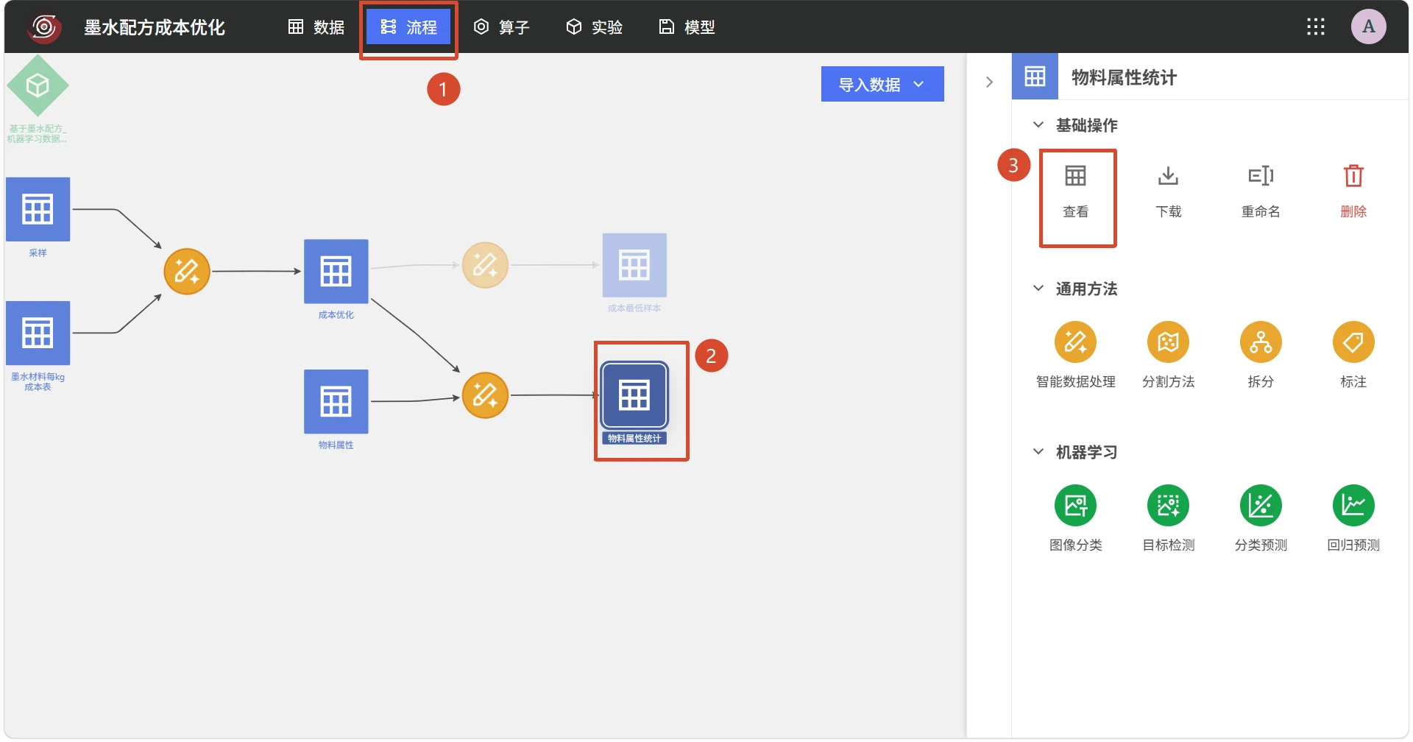Image resolution: width=1413 pixels, height=742 pixels.
Task: Select 目标检测 object detection icon
Action: coord(1168,506)
